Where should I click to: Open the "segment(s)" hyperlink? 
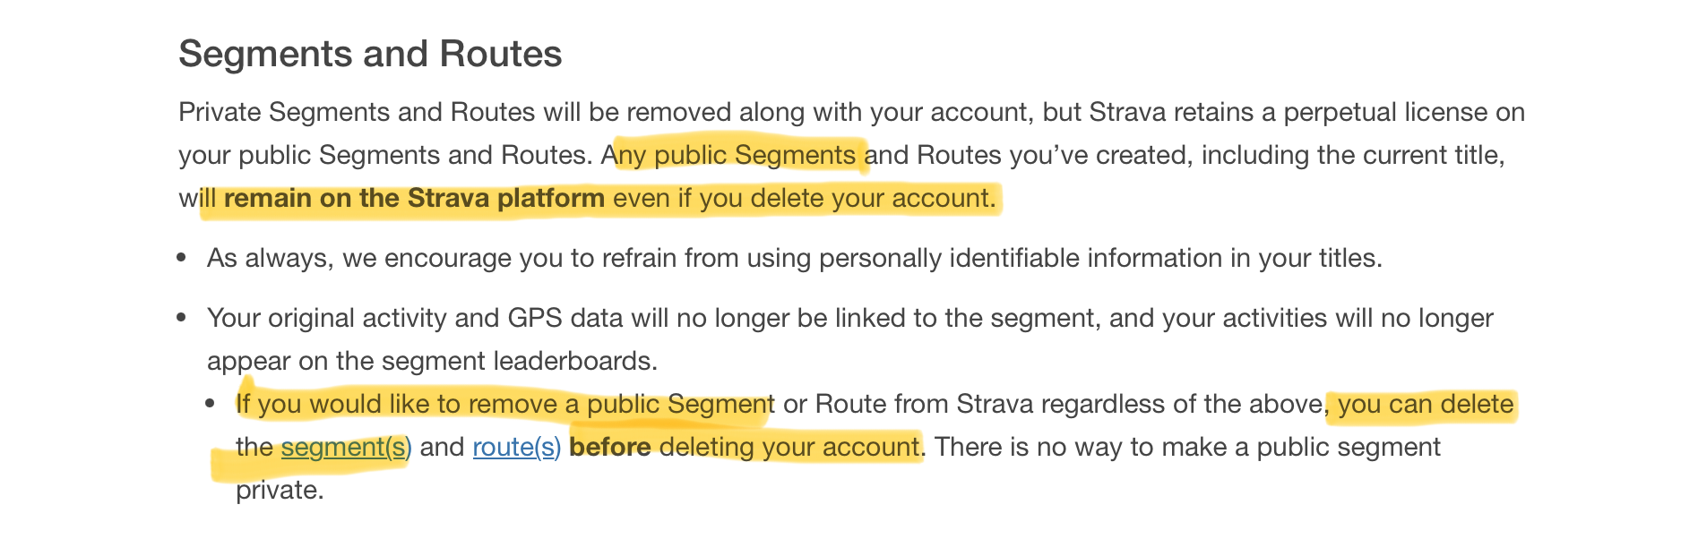coord(346,447)
